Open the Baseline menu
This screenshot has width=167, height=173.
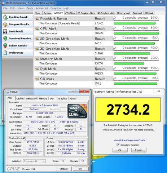coord(56,8)
